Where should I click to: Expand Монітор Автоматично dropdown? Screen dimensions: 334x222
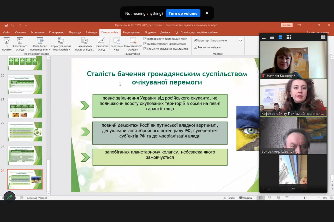241,41
